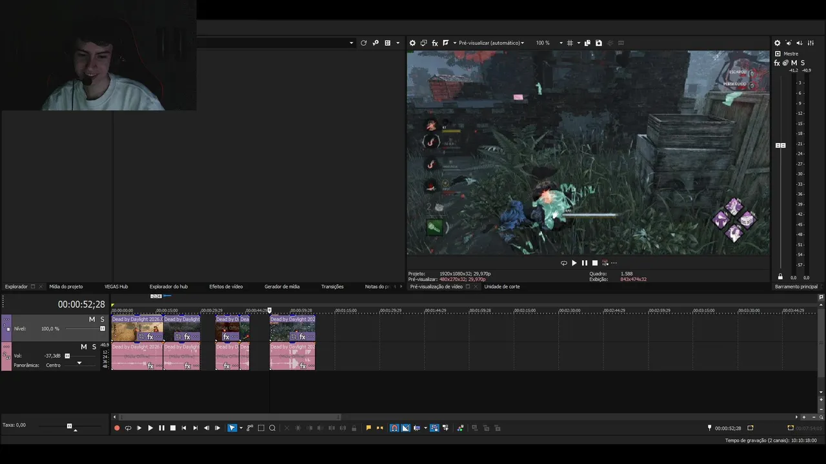This screenshot has width=826, height=464.
Task: Toggle auto ripple button
Action: (417, 428)
